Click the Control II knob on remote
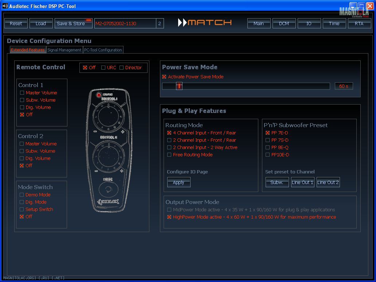This screenshot has height=282, width=376. 109,156
